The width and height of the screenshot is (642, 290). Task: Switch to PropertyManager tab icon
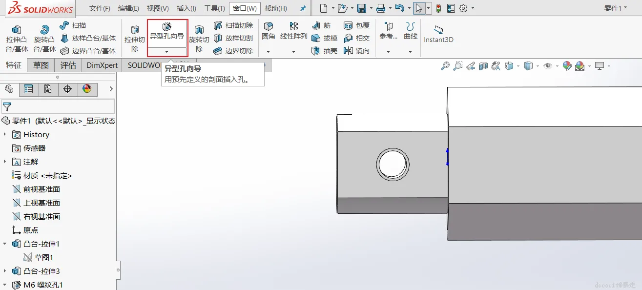pos(28,89)
